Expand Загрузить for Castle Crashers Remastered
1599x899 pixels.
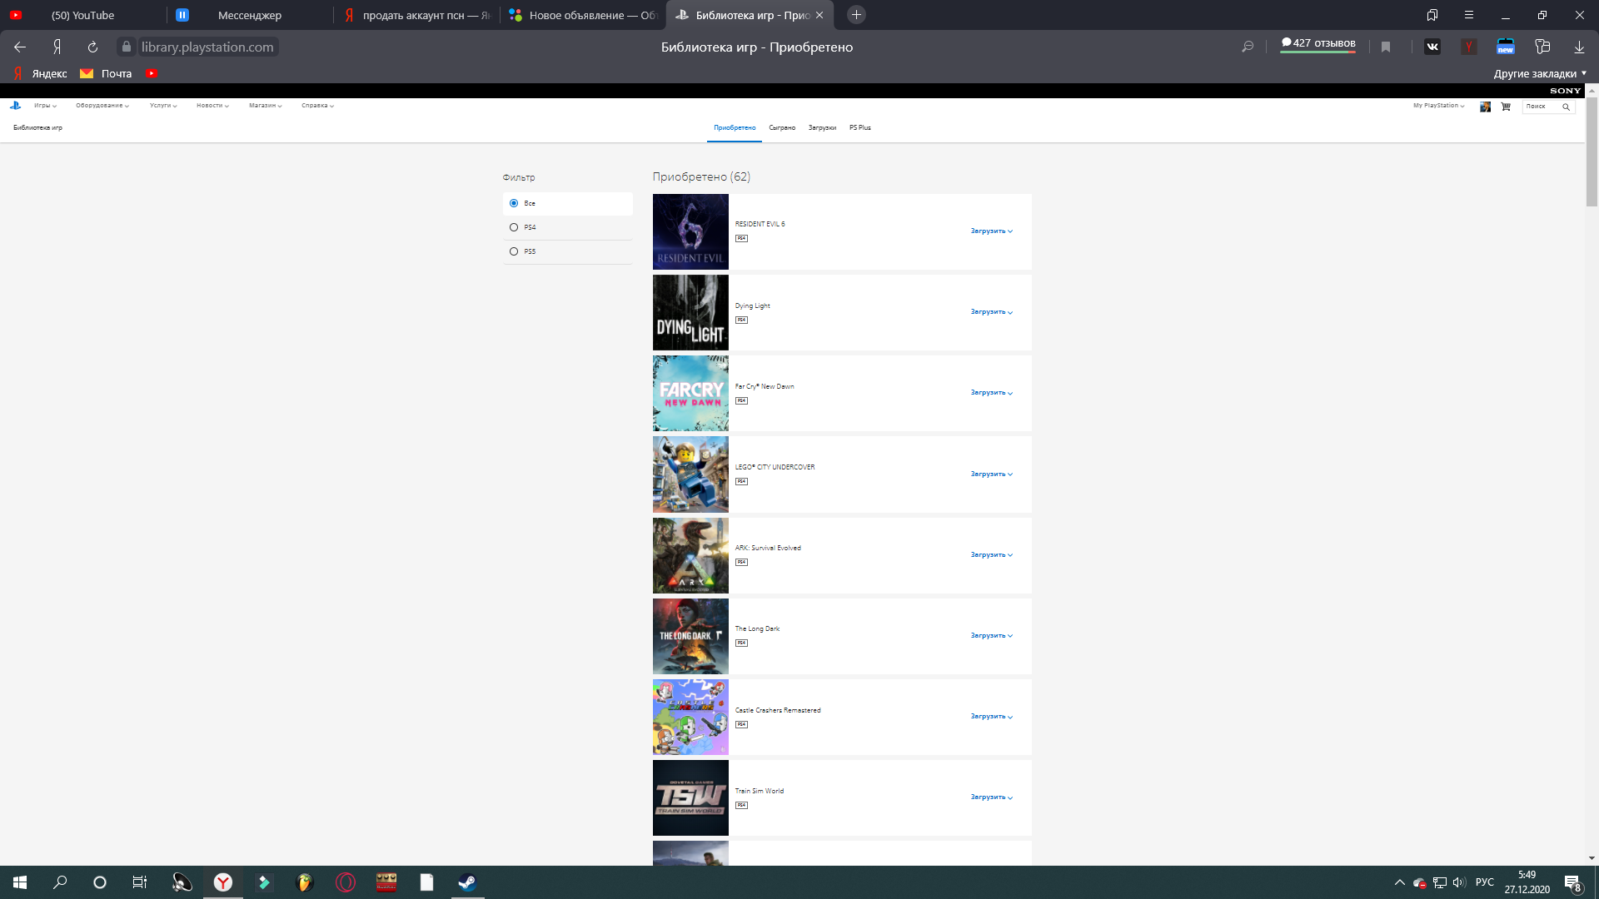992,717
